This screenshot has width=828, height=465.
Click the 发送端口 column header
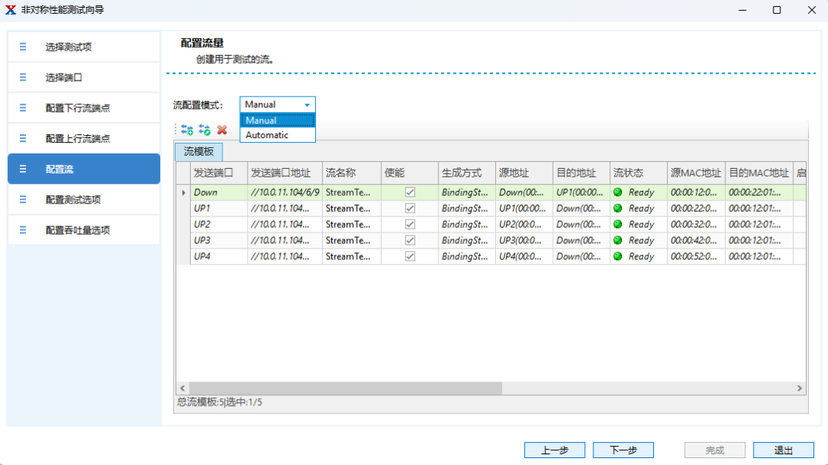point(219,173)
